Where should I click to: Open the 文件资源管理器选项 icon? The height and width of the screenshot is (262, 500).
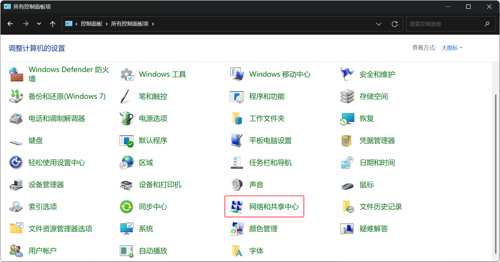coord(16,228)
